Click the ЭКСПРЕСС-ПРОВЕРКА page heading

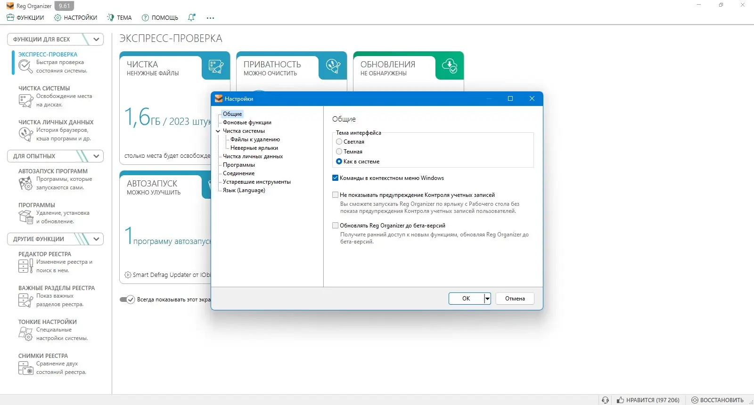(171, 38)
